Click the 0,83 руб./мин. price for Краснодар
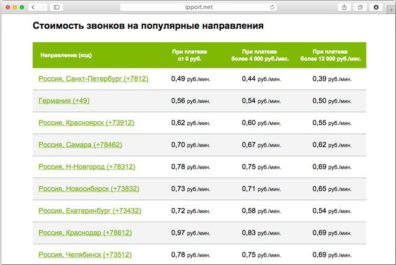The width and height of the screenshot is (396, 265). pyautogui.click(x=261, y=232)
